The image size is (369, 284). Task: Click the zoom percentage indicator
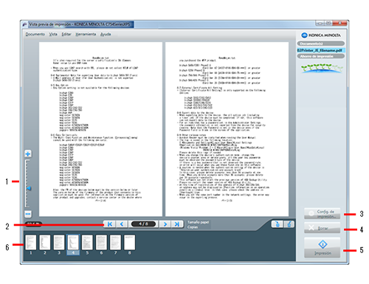33,224
